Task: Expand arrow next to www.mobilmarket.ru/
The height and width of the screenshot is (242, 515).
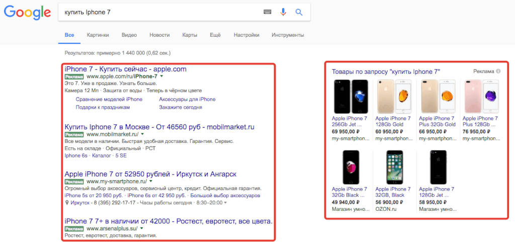Action: (142, 134)
